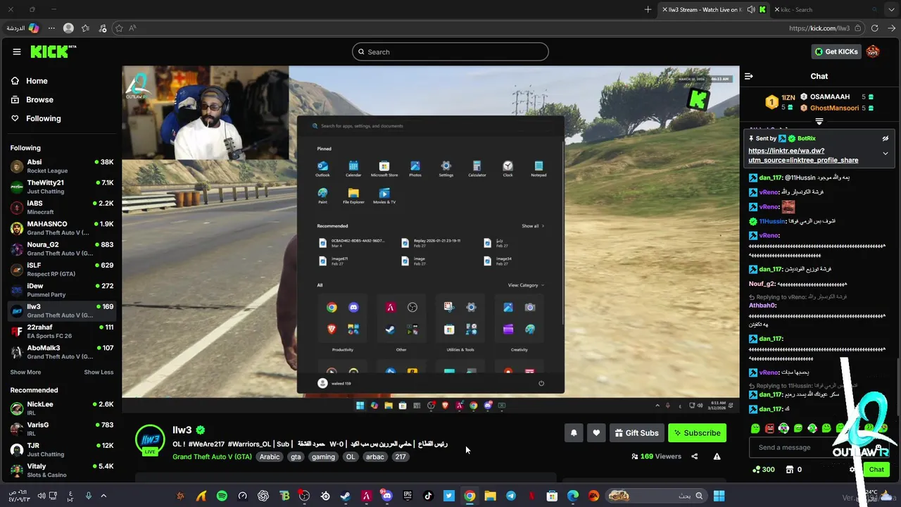Image resolution: width=901 pixels, height=507 pixels.
Task: Open iABS Minecraft channel
Action: [x=61, y=207]
